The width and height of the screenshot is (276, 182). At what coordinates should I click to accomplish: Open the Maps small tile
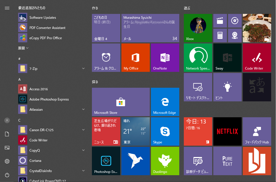pos(235,35)
